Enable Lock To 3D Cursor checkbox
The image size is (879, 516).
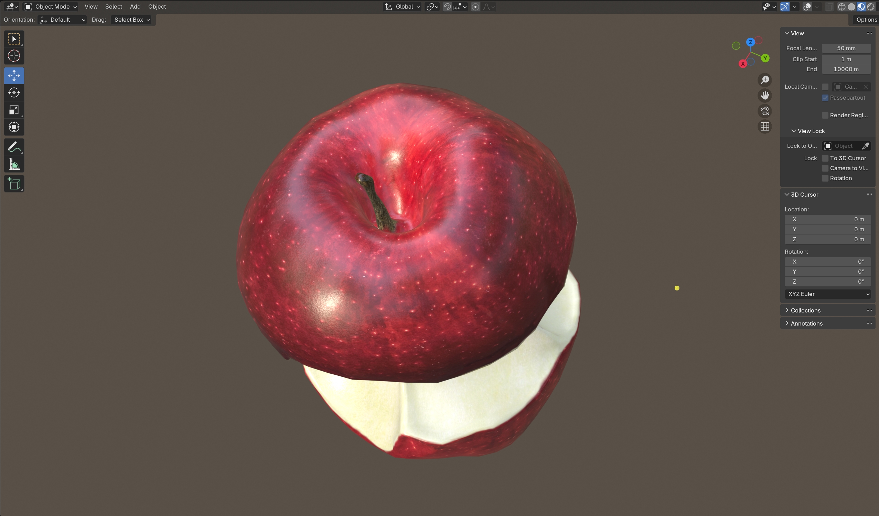coord(825,158)
